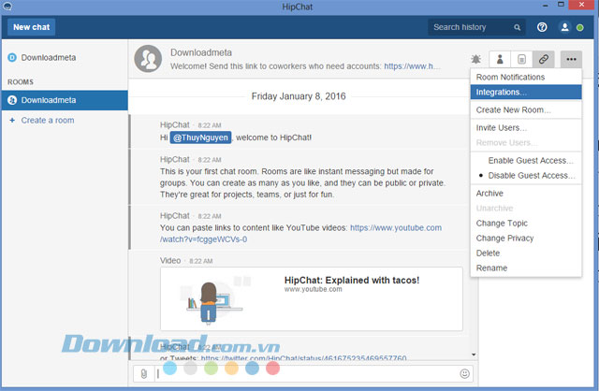
Task: Minimize the HipChat window
Action: [545, 6]
